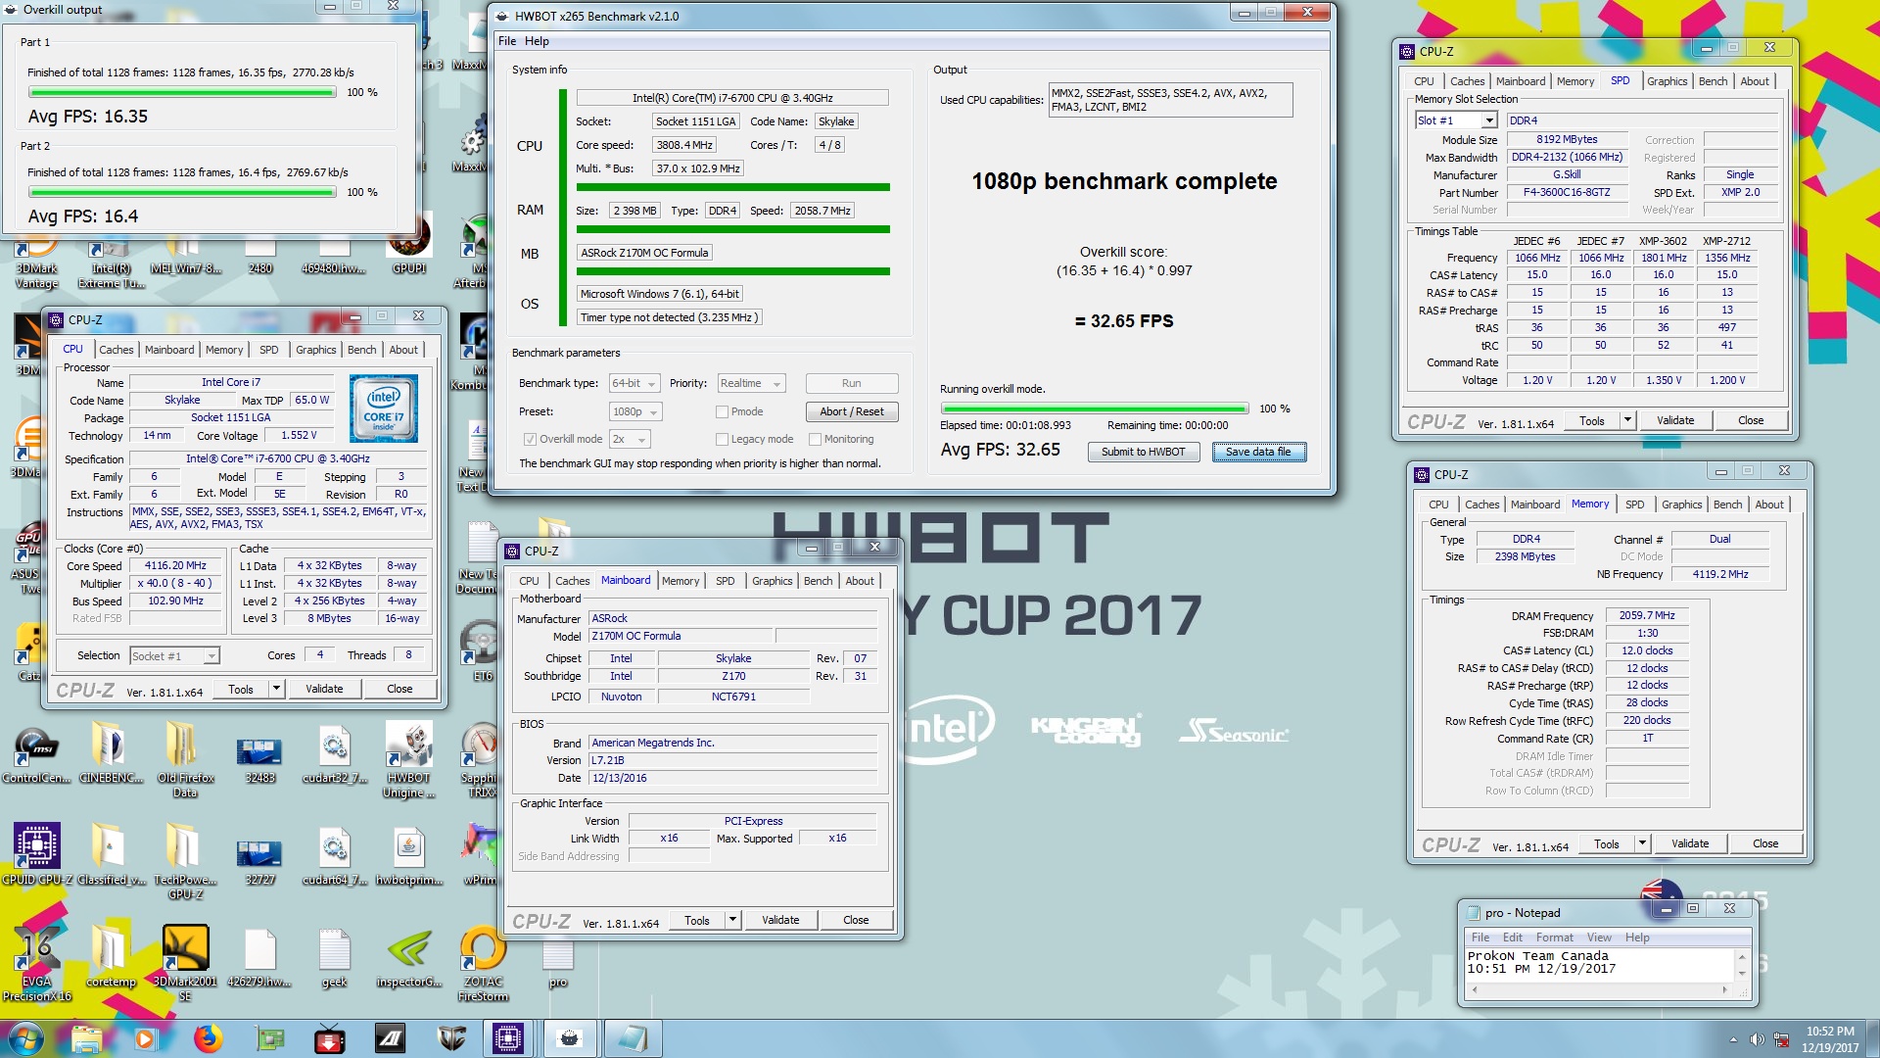Screen dimensions: 1880x1058
Task: Expand Tools arrow in CPU-Z Mainboard window
Action: coord(732,920)
